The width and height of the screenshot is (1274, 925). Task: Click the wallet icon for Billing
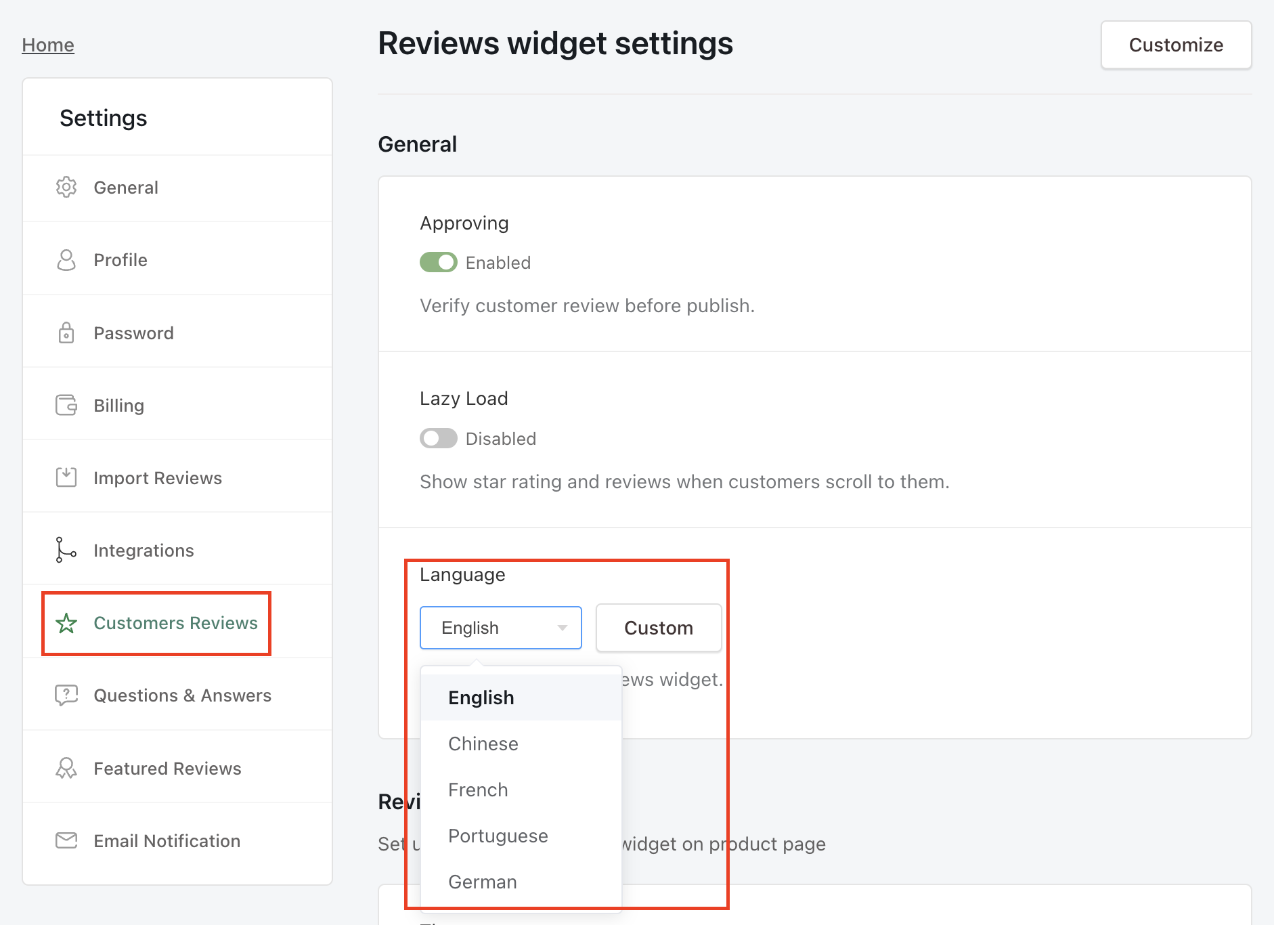click(x=66, y=406)
